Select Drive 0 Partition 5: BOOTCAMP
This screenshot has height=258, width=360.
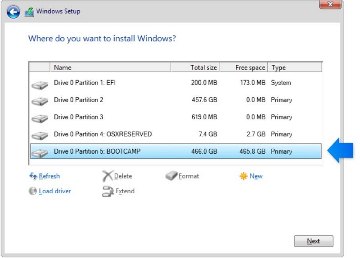175,151
